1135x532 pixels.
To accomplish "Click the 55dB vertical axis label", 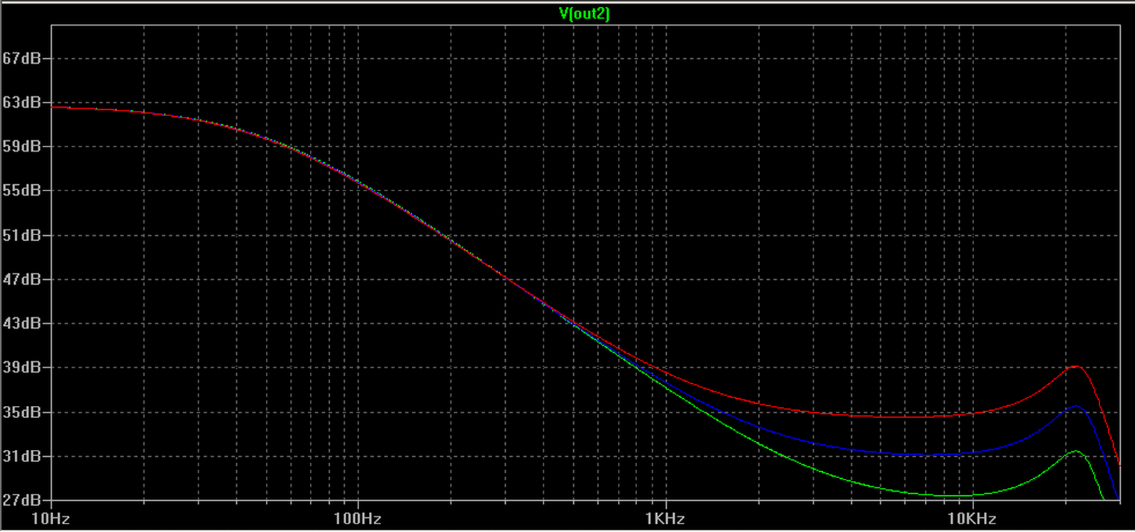I will [x=21, y=191].
